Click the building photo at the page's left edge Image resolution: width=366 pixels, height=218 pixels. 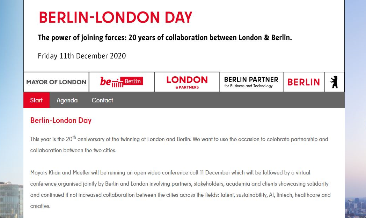pyautogui.click(x=12, y=200)
